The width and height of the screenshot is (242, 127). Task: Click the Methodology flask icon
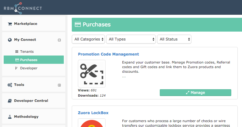[10, 117]
